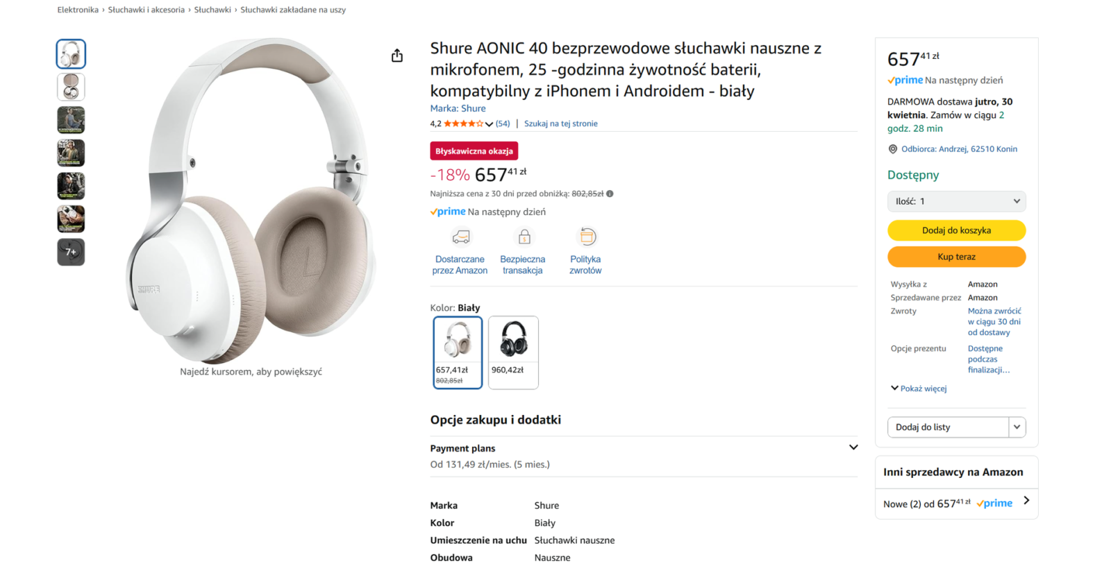The image size is (1111, 564).
Task: Click the secure transaction padlock icon
Action: point(524,237)
